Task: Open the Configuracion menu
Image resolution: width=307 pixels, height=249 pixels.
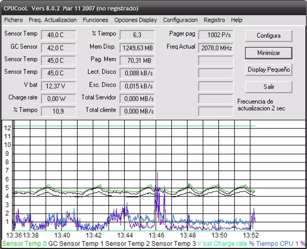Action: coord(180,20)
